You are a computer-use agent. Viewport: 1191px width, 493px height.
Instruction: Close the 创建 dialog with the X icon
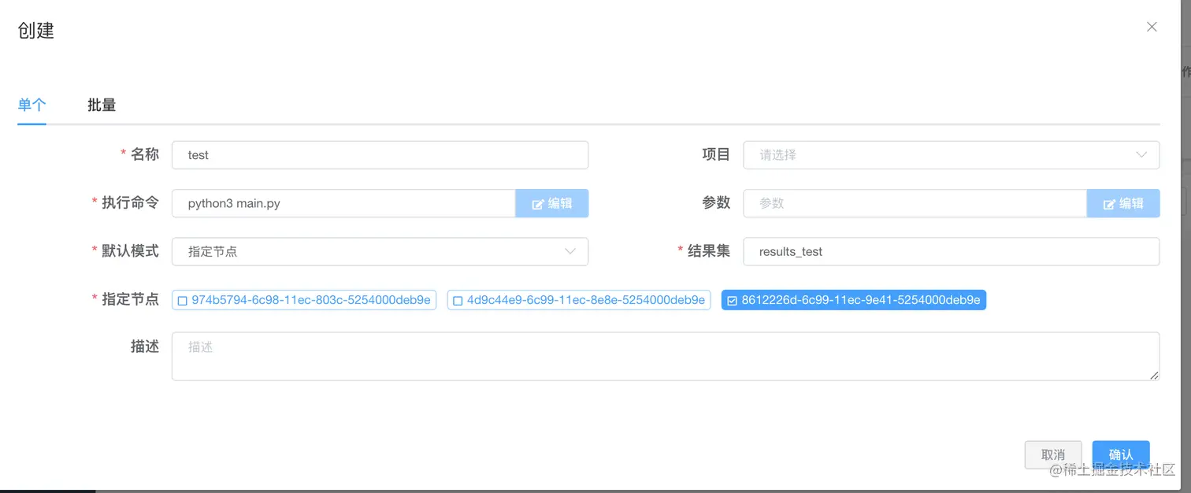(x=1152, y=27)
